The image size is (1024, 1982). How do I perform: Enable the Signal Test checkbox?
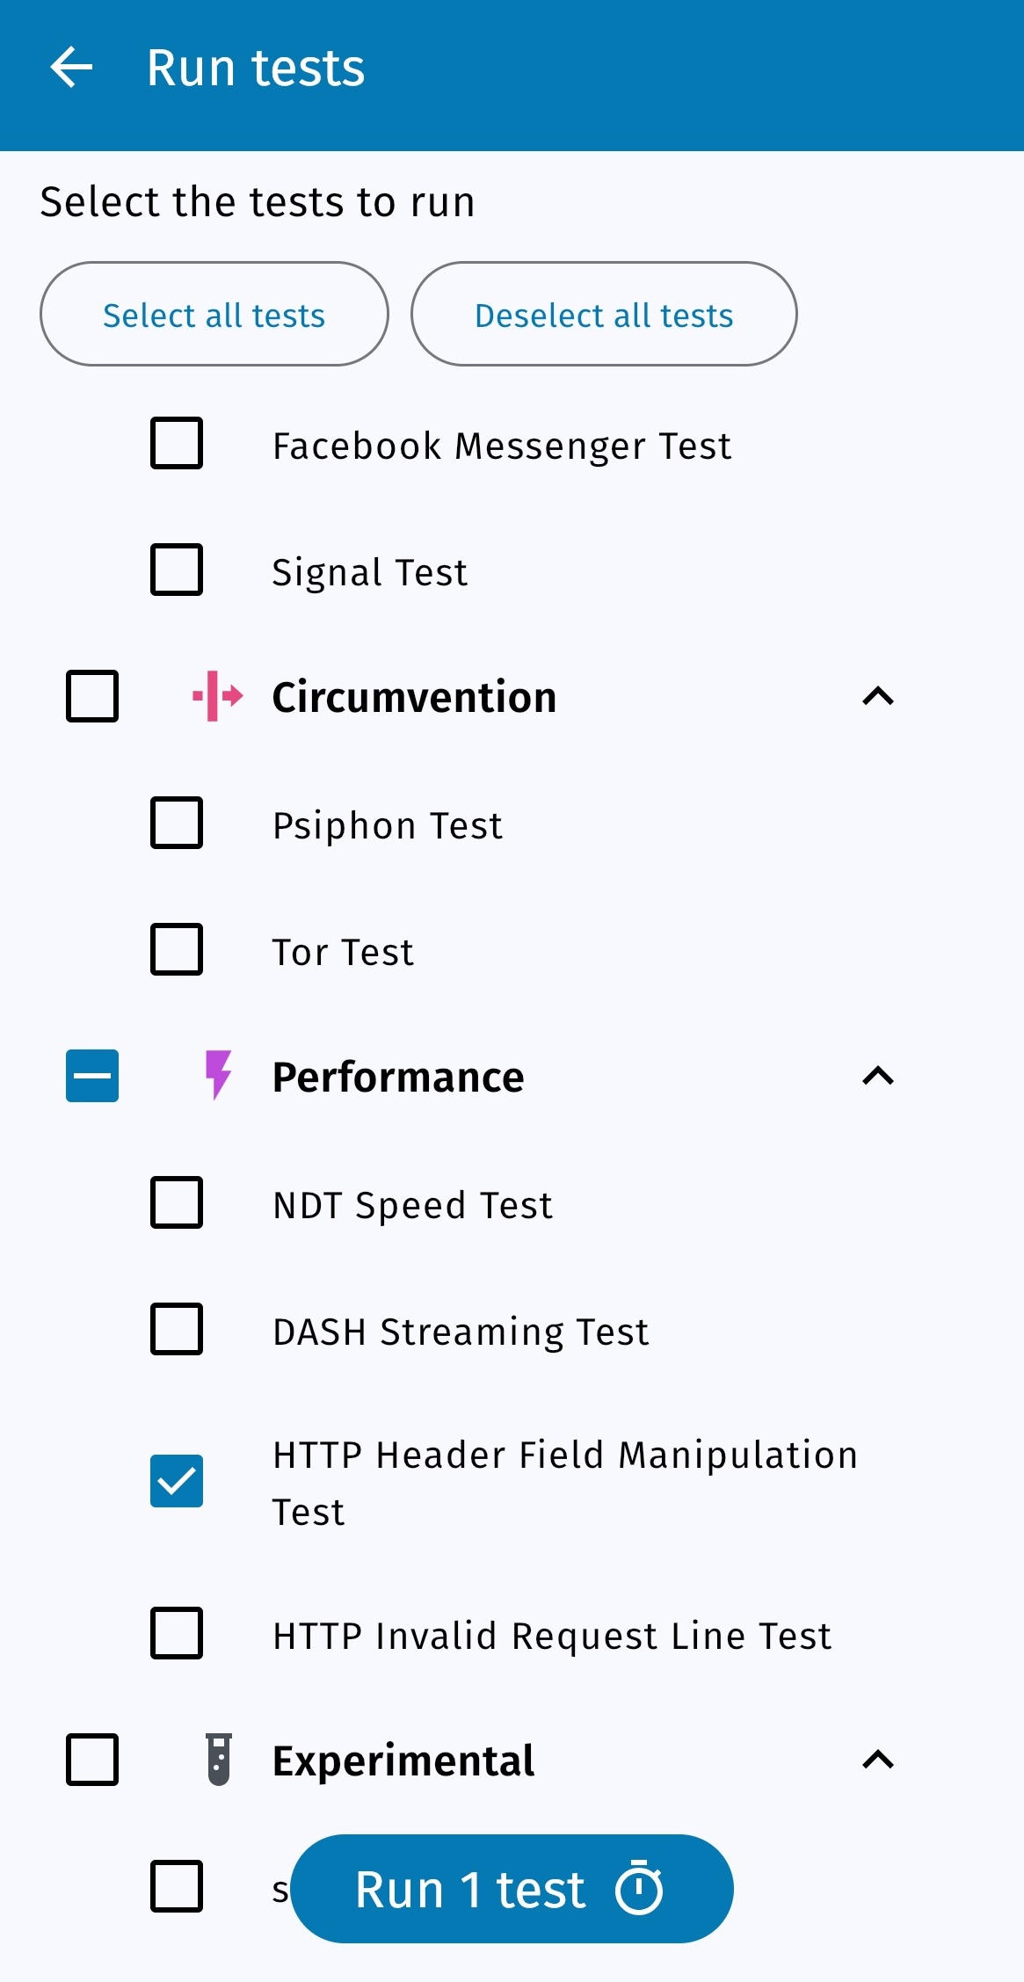(x=177, y=570)
